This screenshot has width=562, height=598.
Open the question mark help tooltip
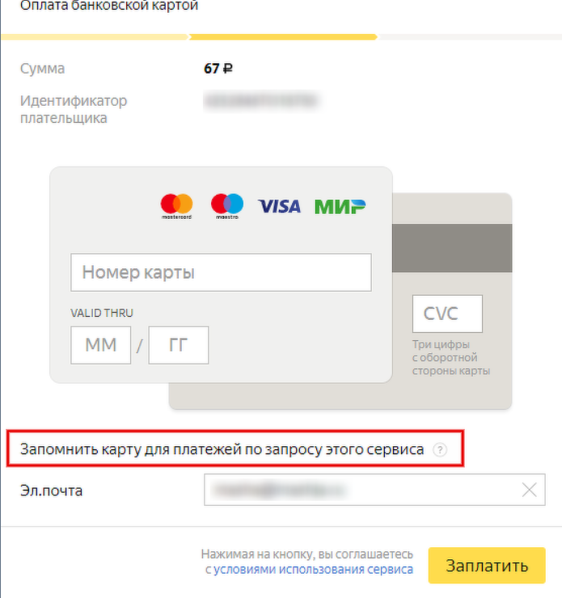point(440,449)
